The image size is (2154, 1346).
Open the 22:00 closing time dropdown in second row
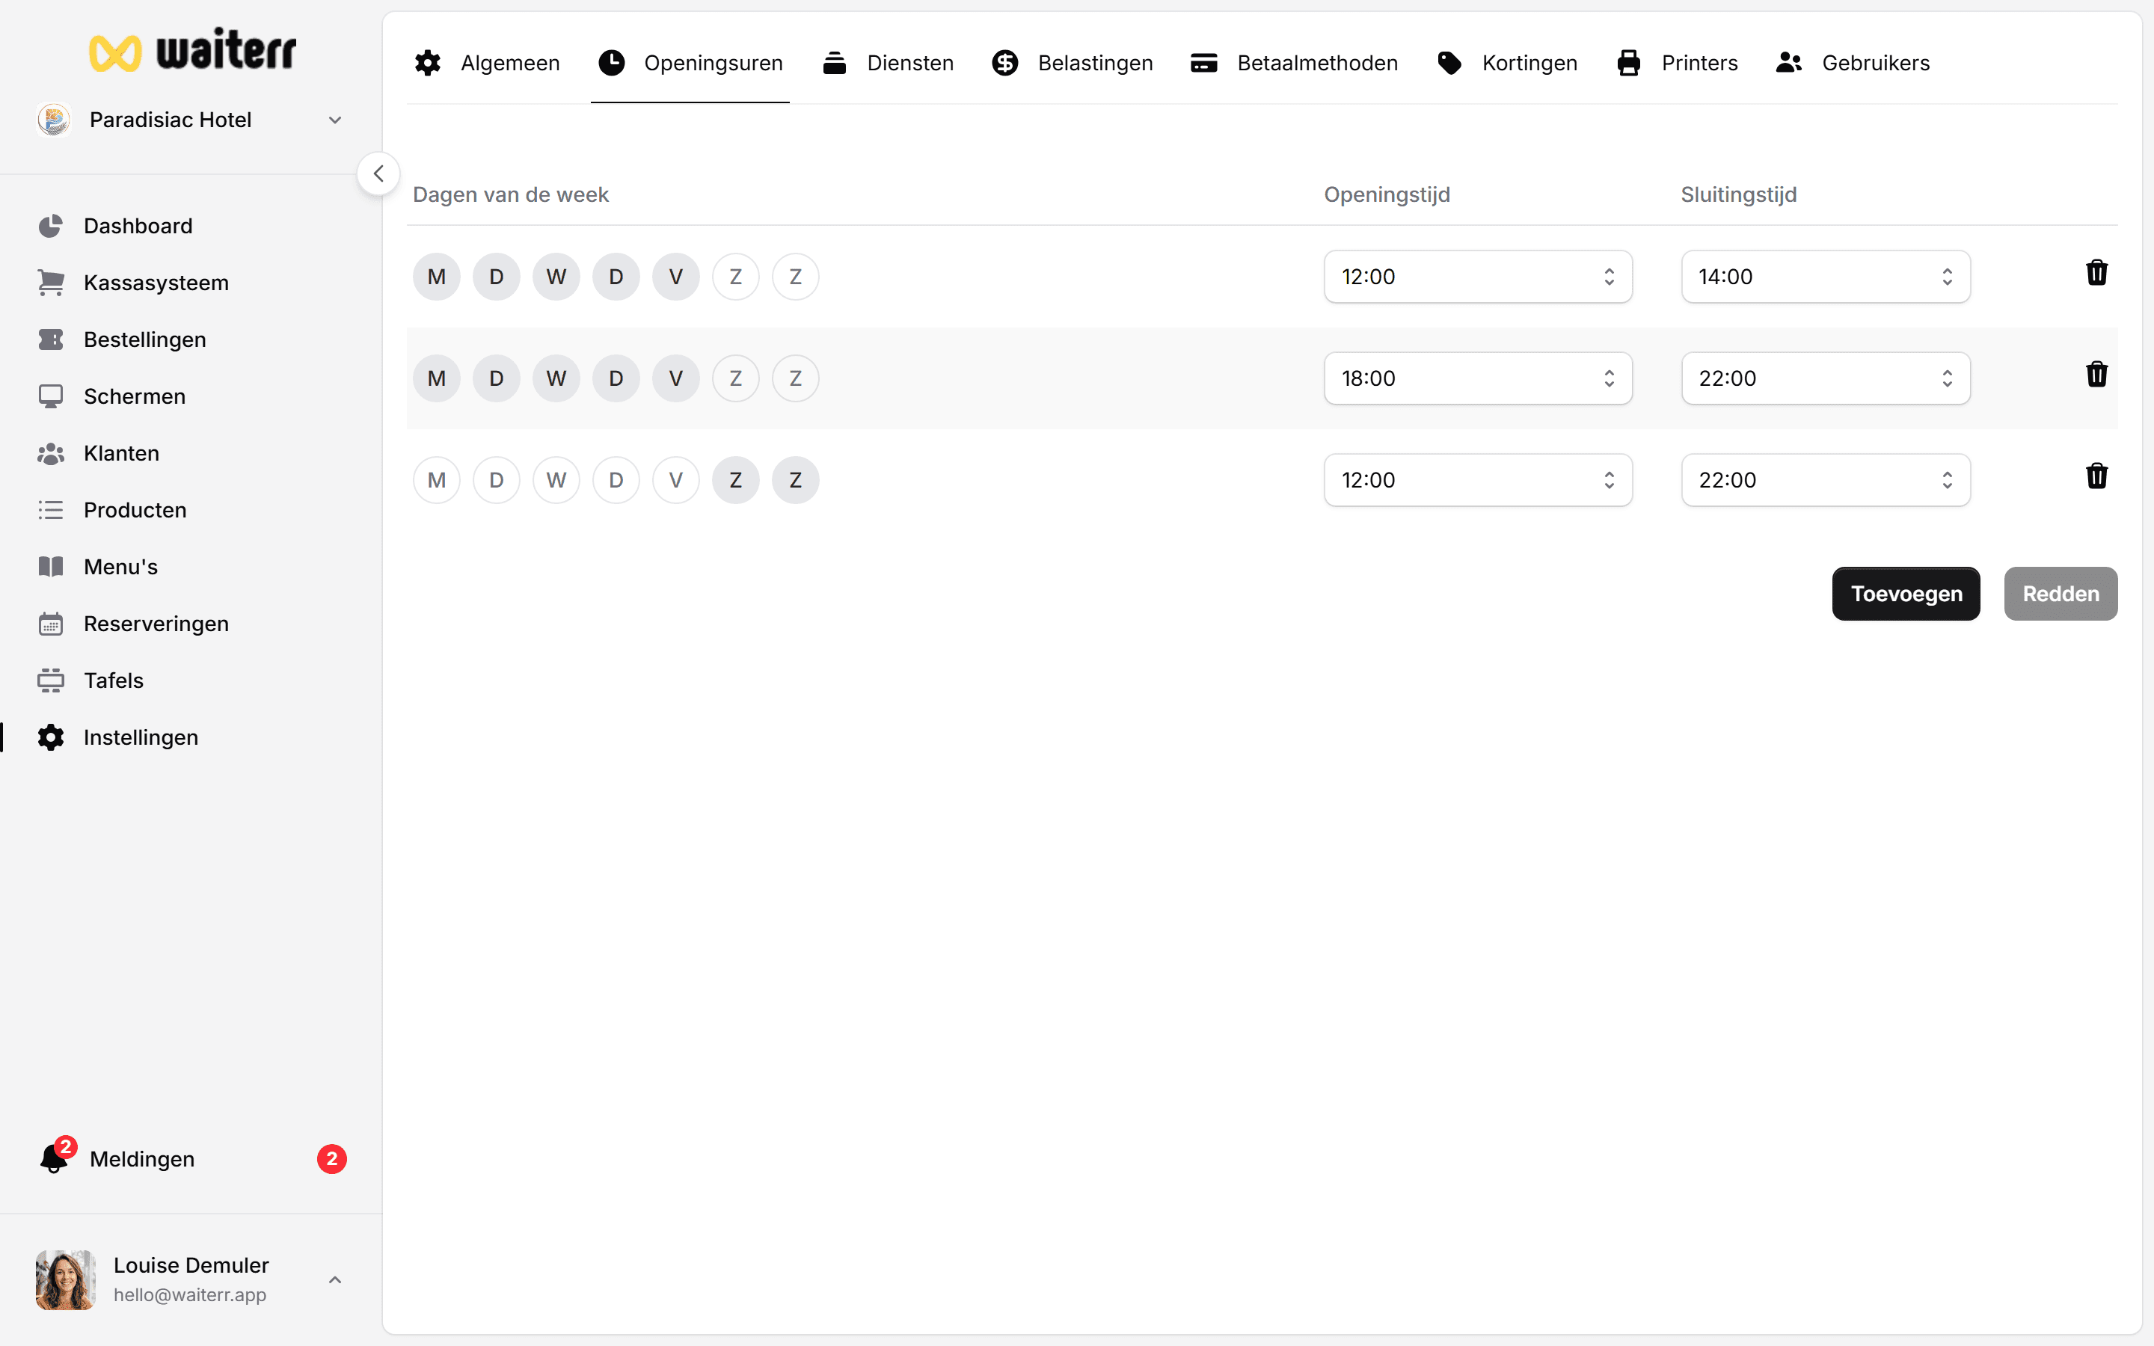click(x=1826, y=378)
